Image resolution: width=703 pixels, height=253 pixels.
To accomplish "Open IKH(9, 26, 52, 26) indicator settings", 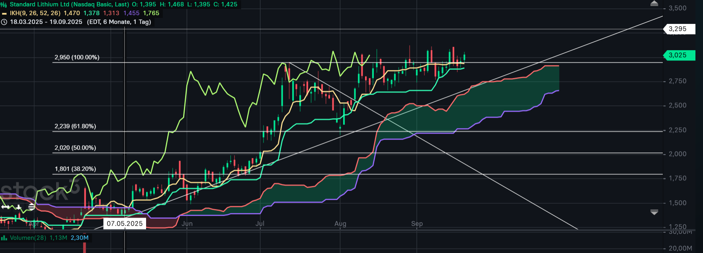I will pos(35,13).
